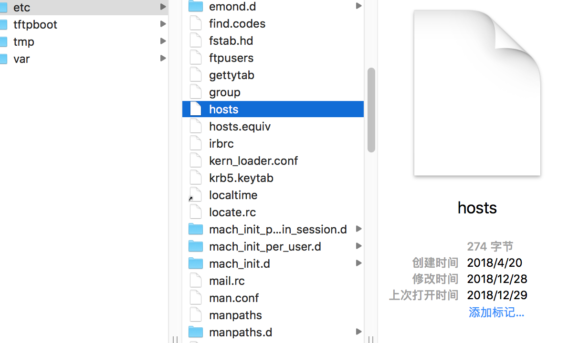Click the large hosts file preview thumbnail

[477, 93]
